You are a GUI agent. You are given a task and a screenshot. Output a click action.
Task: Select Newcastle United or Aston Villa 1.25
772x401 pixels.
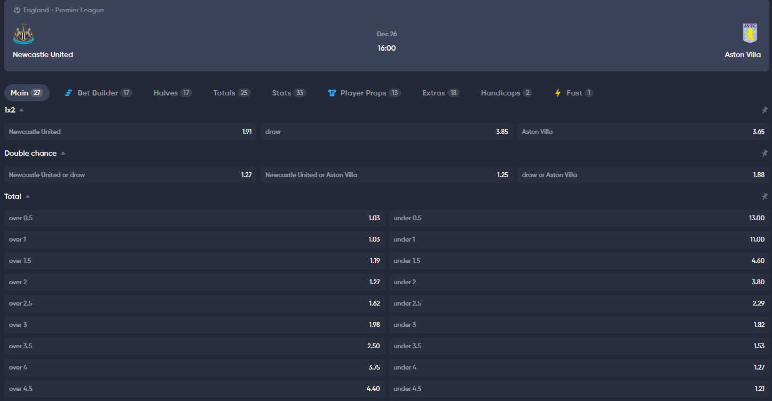[387, 175]
